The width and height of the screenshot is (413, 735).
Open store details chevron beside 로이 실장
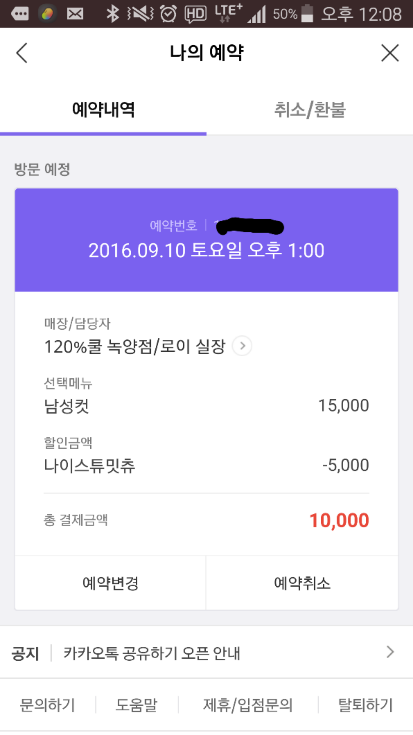(242, 346)
